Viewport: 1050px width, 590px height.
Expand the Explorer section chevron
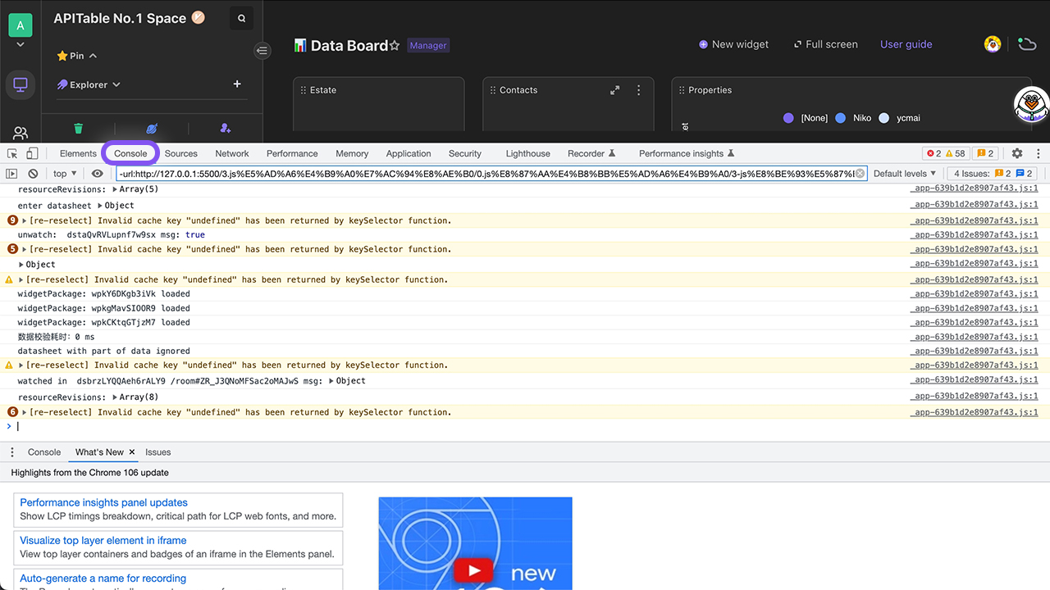116,84
